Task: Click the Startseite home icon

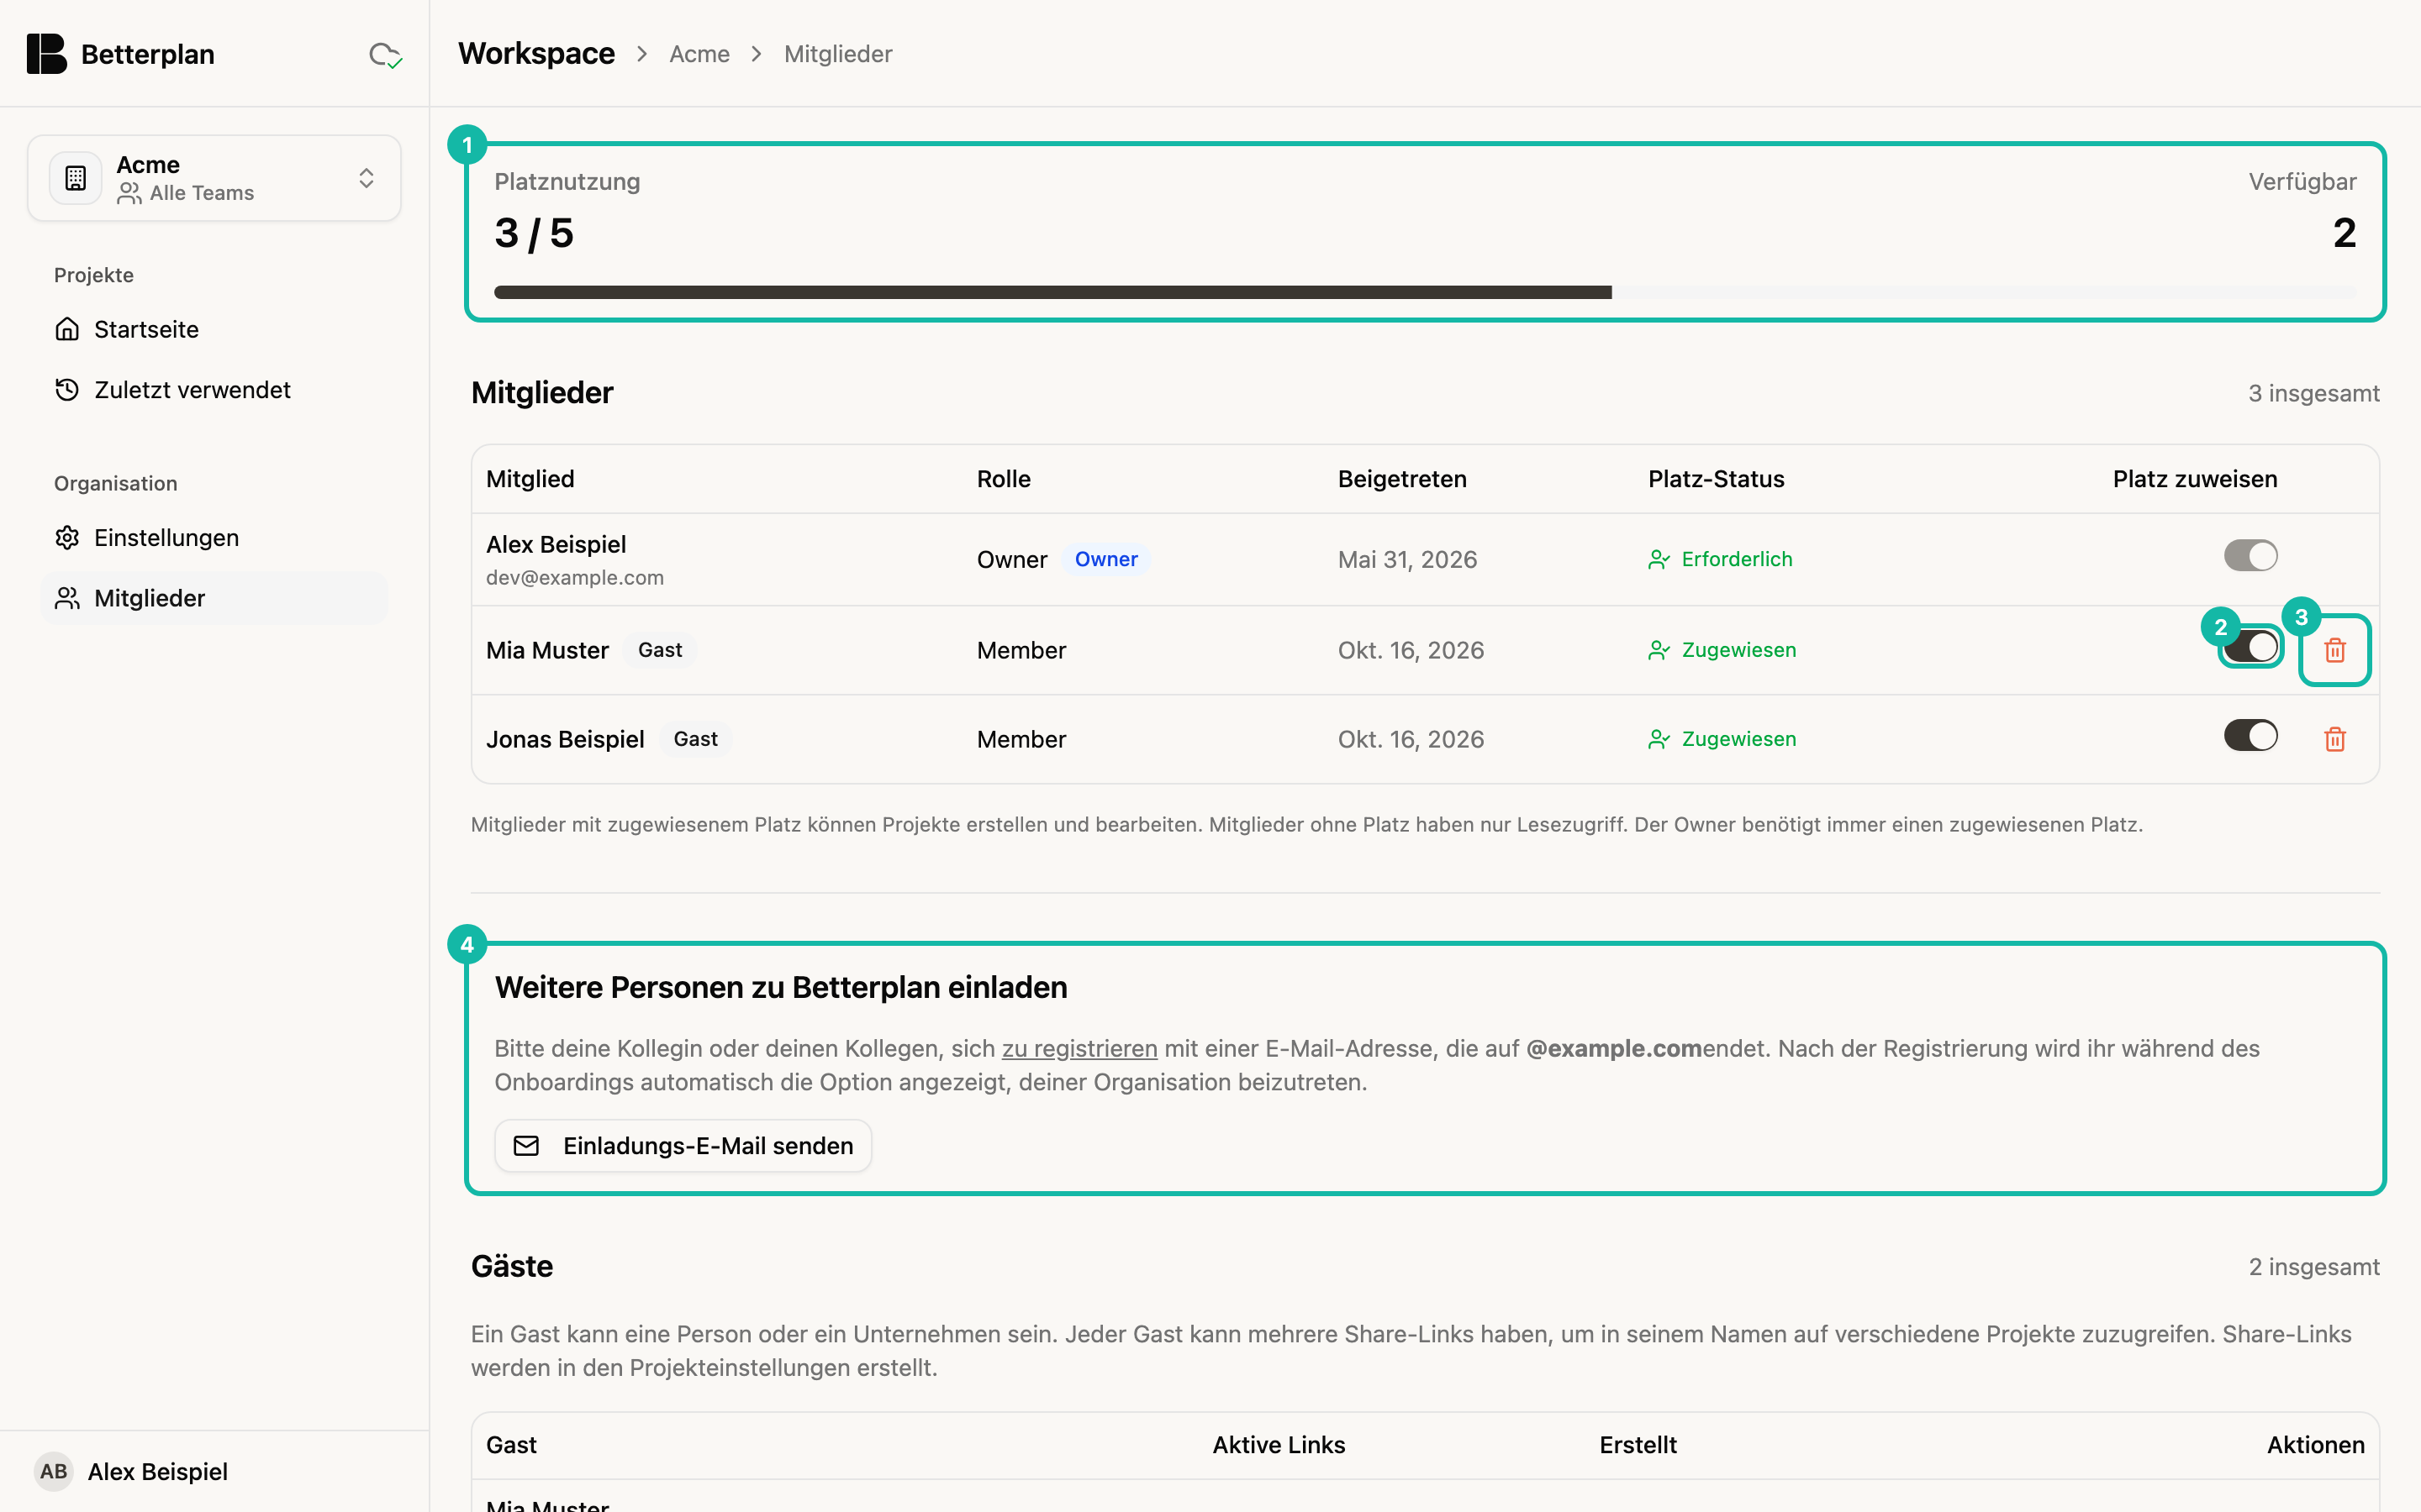Action: (x=67, y=329)
